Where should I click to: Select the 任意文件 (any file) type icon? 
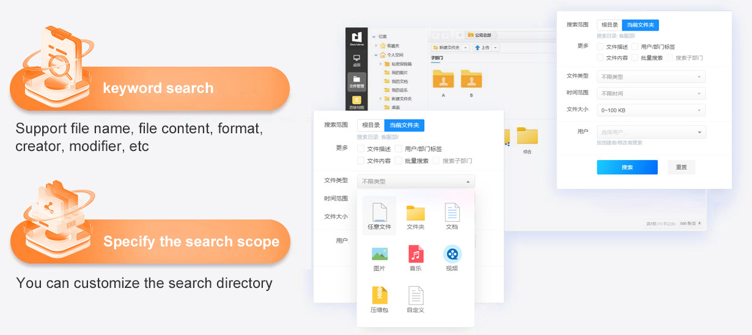point(379,215)
